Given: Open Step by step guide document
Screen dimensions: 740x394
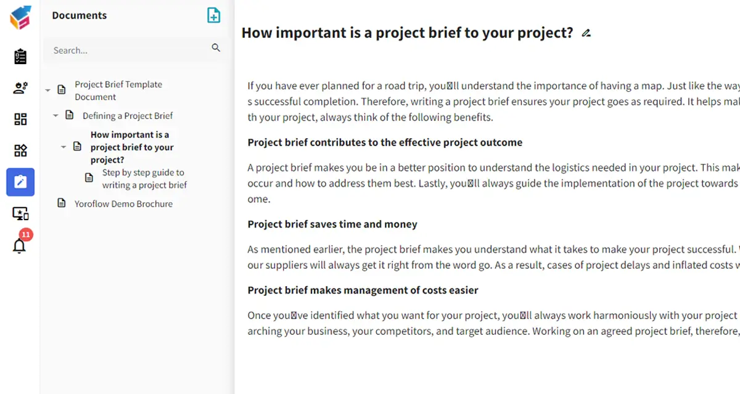Looking at the screenshot, I should [144, 179].
